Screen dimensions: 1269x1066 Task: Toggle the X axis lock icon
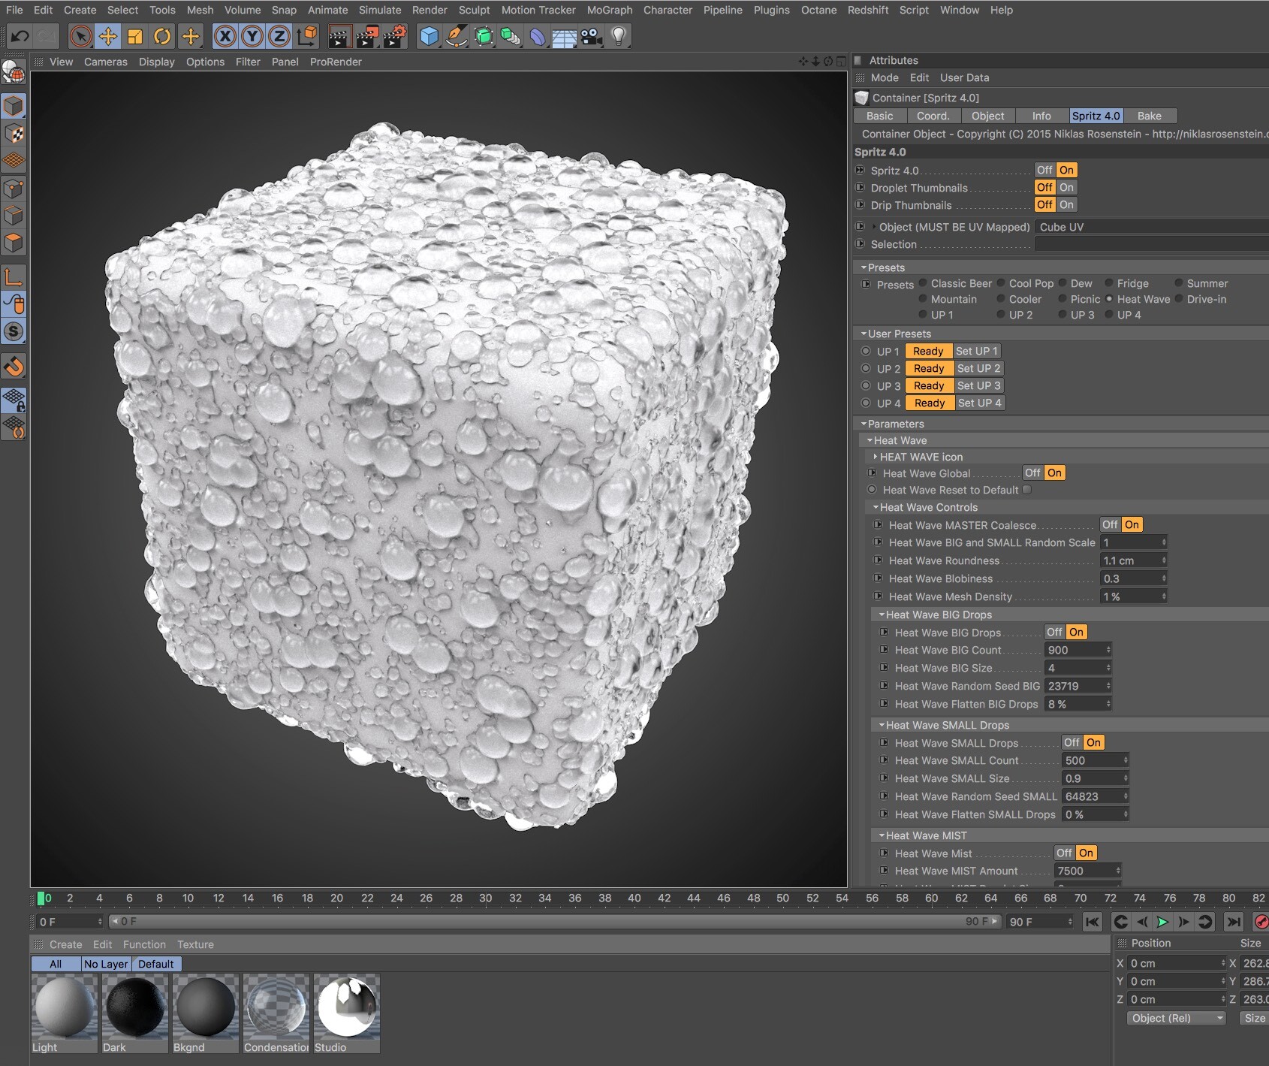point(225,36)
